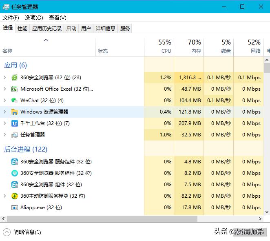This screenshot has width=270, height=241.
Task: Click the 360安全浏览器 组件 icon
Action: (15, 185)
